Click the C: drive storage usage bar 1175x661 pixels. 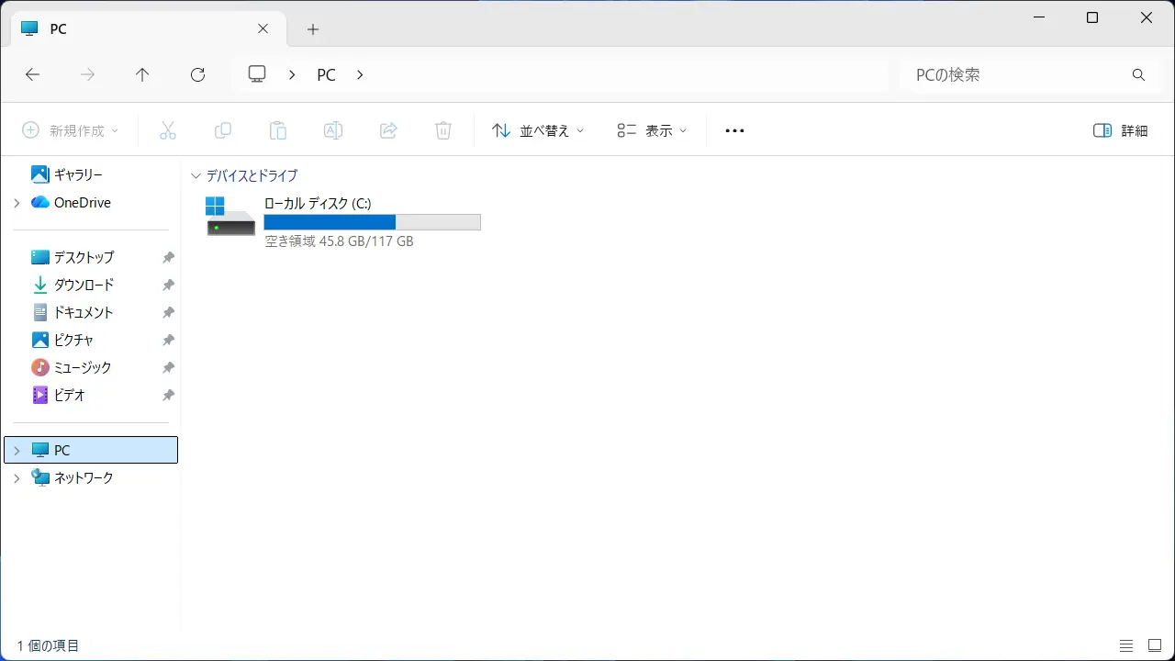tap(372, 222)
